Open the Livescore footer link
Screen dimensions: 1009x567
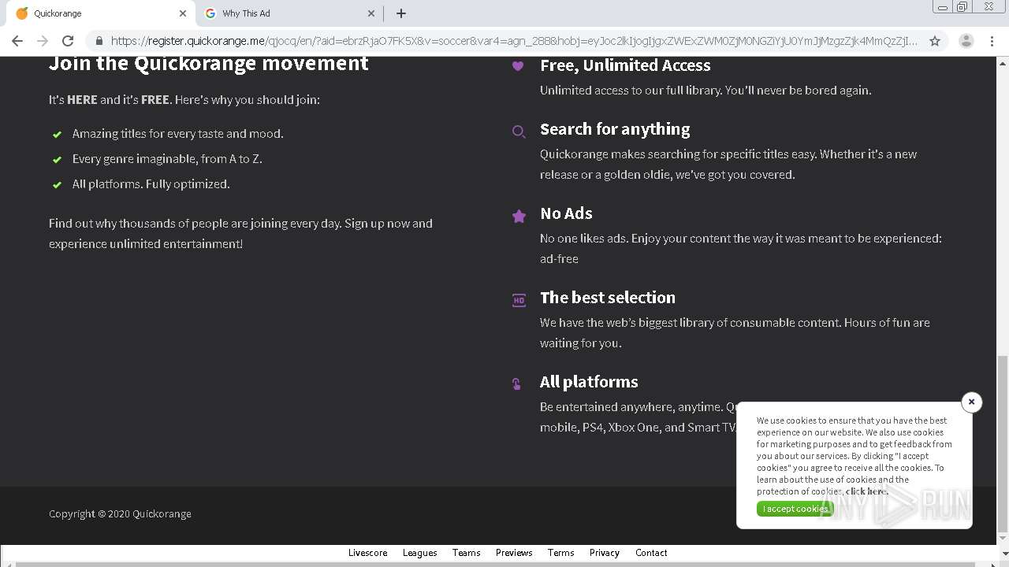pyautogui.click(x=368, y=553)
